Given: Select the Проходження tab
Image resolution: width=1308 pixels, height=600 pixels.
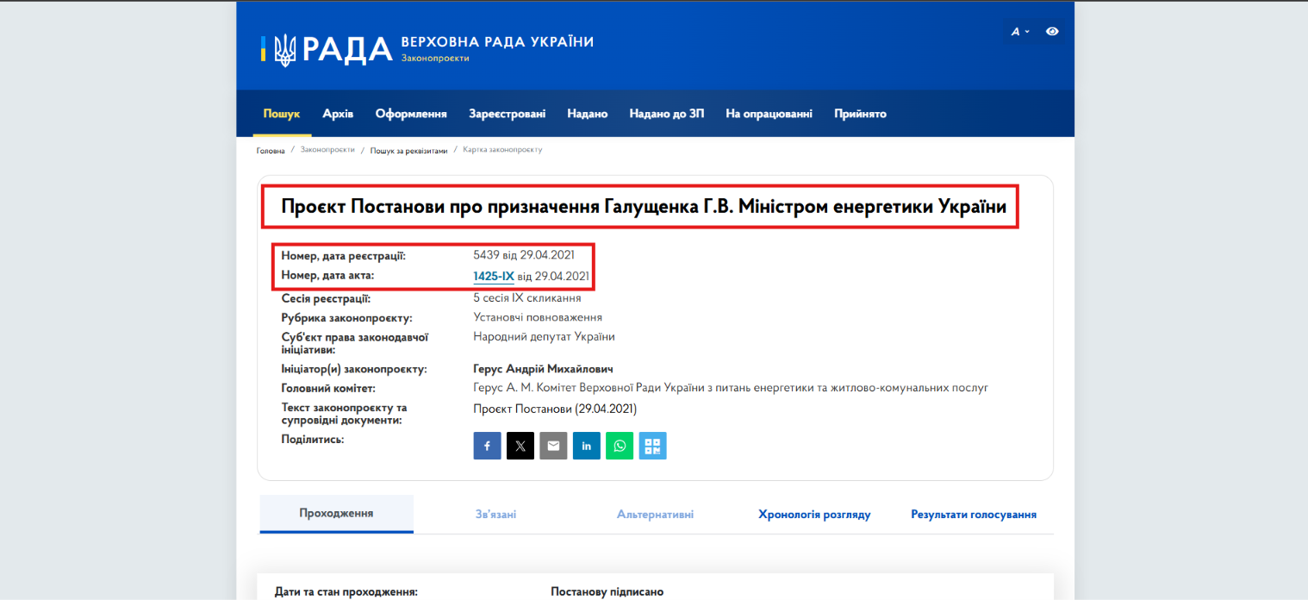Looking at the screenshot, I should [x=336, y=513].
